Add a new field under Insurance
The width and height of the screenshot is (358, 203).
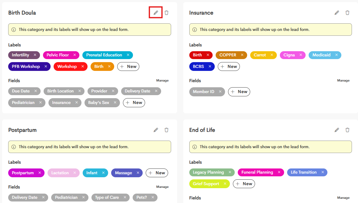tap(239, 92)
